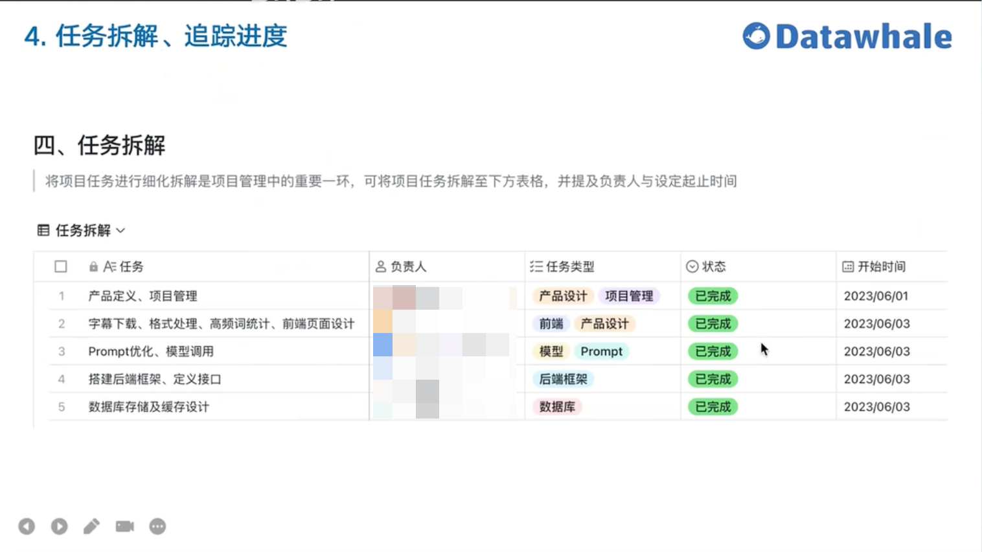Click the 已完成 status tag on row 3
982x552 pixels.
[712, 351]
